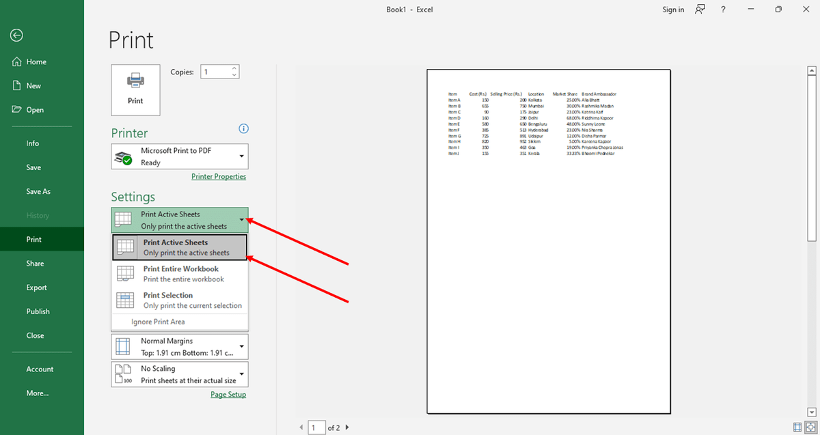Decrease copies with the down stepper

coord(234,75)
